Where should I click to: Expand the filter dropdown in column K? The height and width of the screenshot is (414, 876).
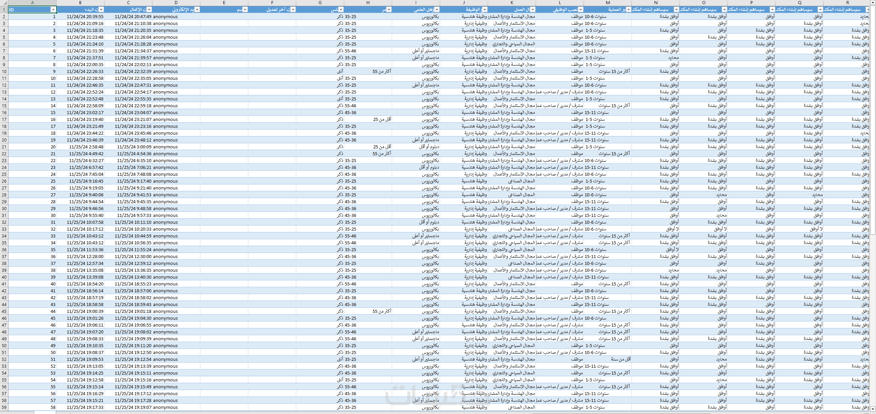[x=533, y=10]
